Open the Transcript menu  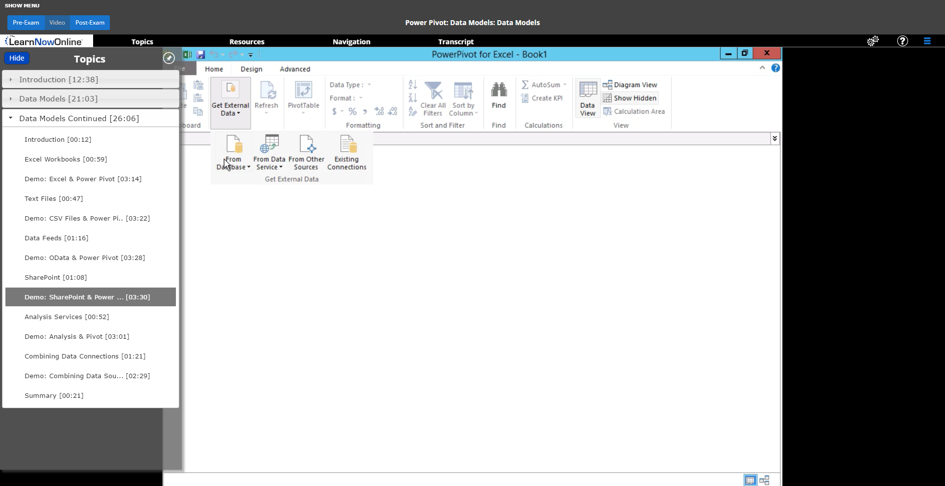455,41
